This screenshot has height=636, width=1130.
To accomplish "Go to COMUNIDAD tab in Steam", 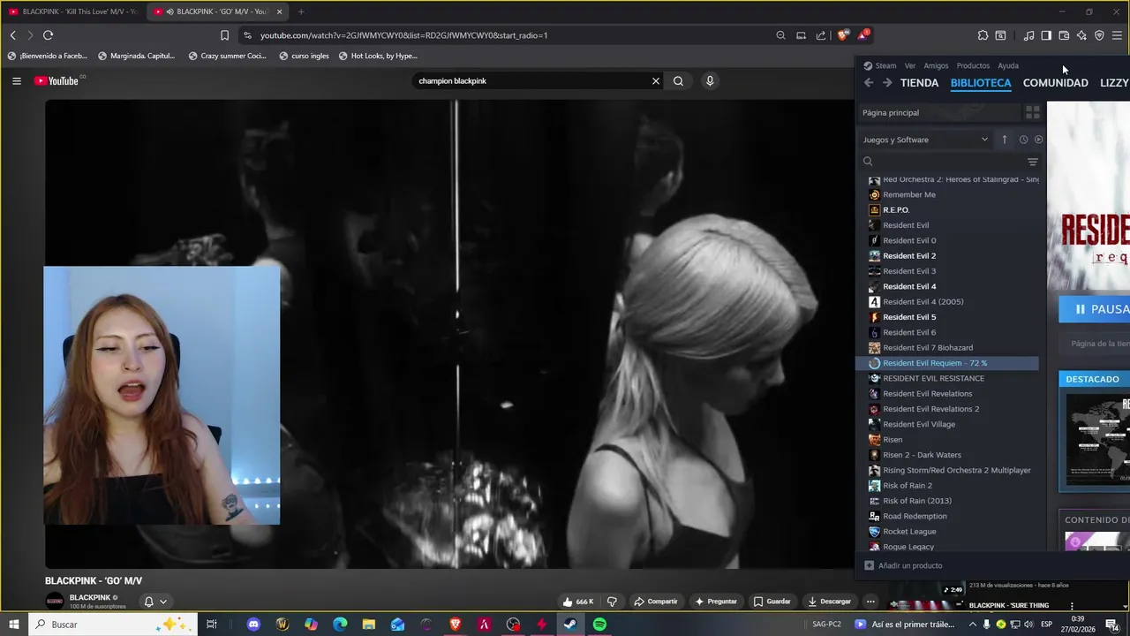I will click(1055, 83).
